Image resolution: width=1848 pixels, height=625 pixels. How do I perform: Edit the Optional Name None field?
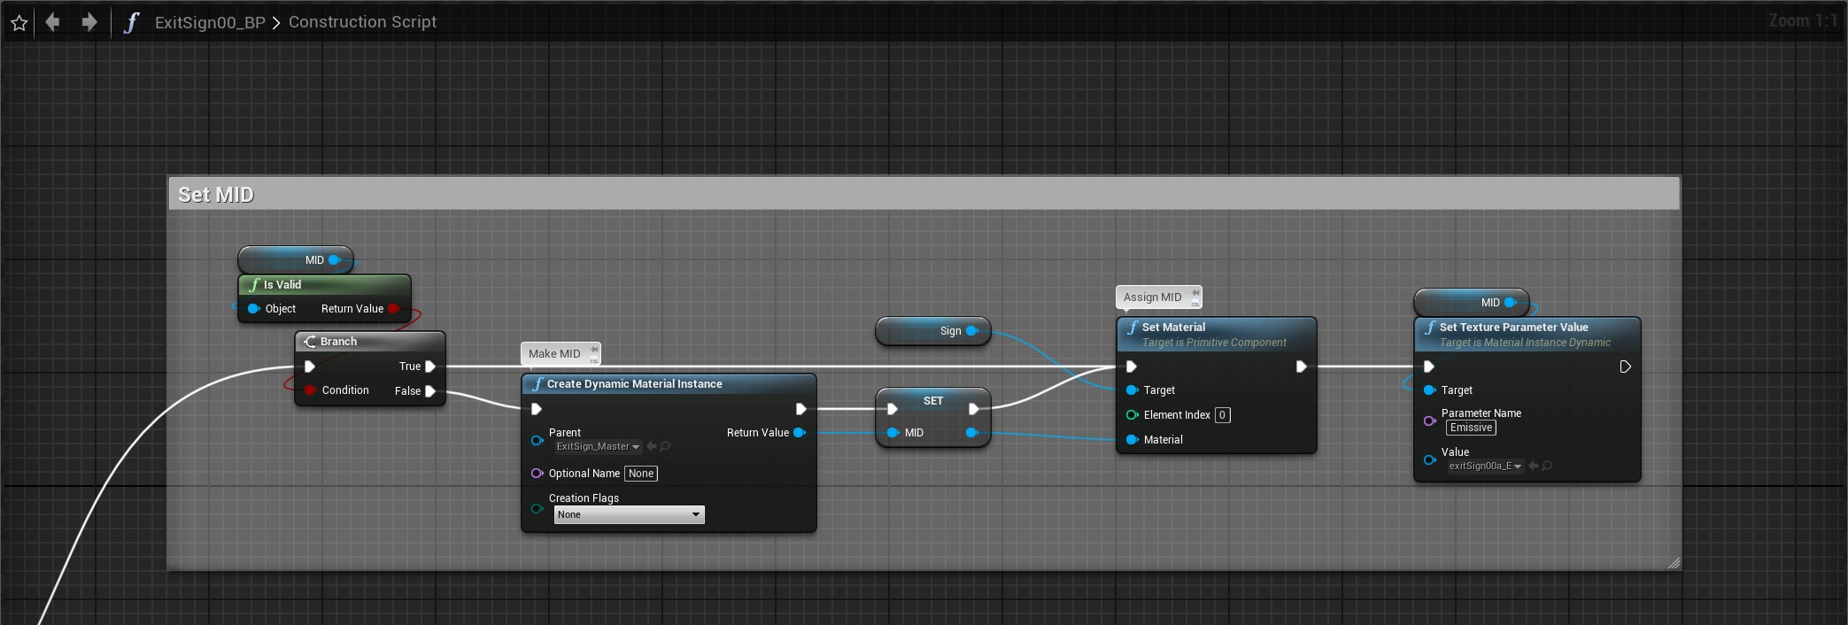coord(641,474)
